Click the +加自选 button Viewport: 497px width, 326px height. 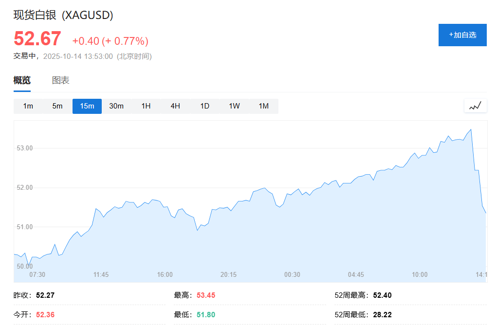click(462, 35)
